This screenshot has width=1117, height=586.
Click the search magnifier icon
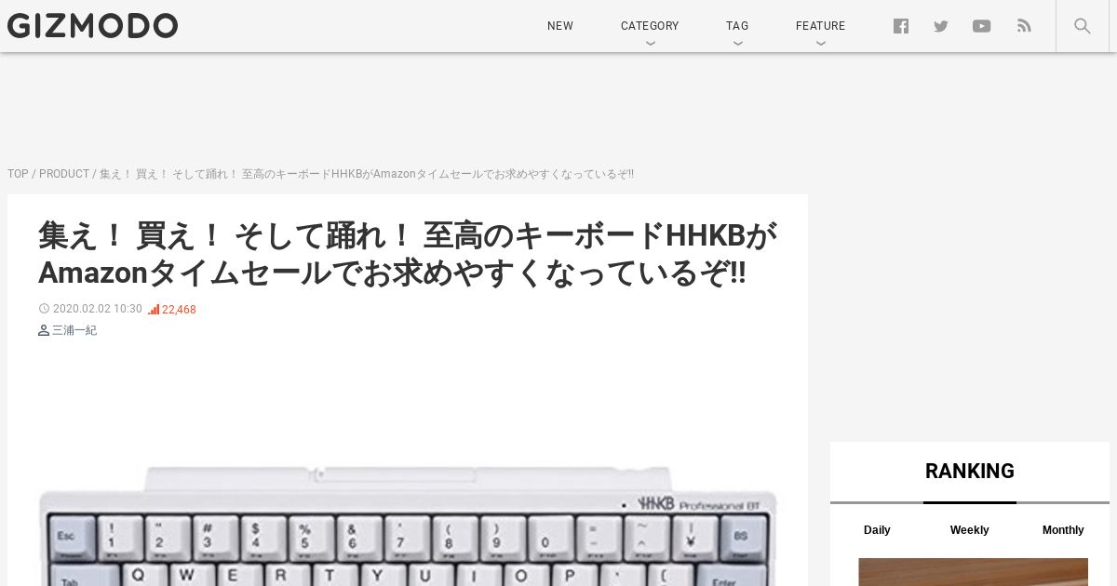[1082, 26]
